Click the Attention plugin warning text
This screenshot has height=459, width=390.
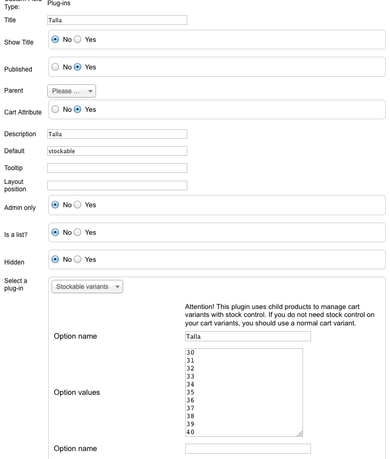280,315
